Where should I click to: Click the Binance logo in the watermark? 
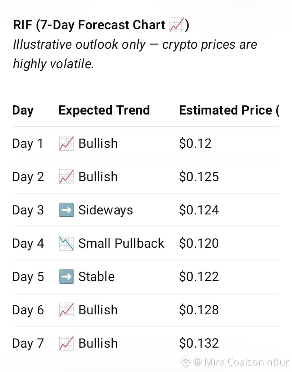[185, 362]
